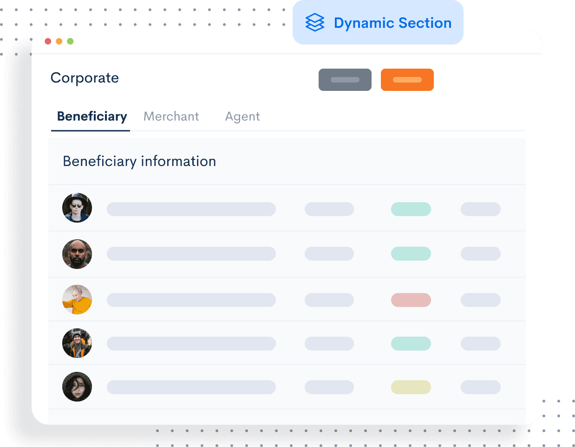Click the red window close dot
Viewport: 575px width, 447px height.
pos(48,41)
